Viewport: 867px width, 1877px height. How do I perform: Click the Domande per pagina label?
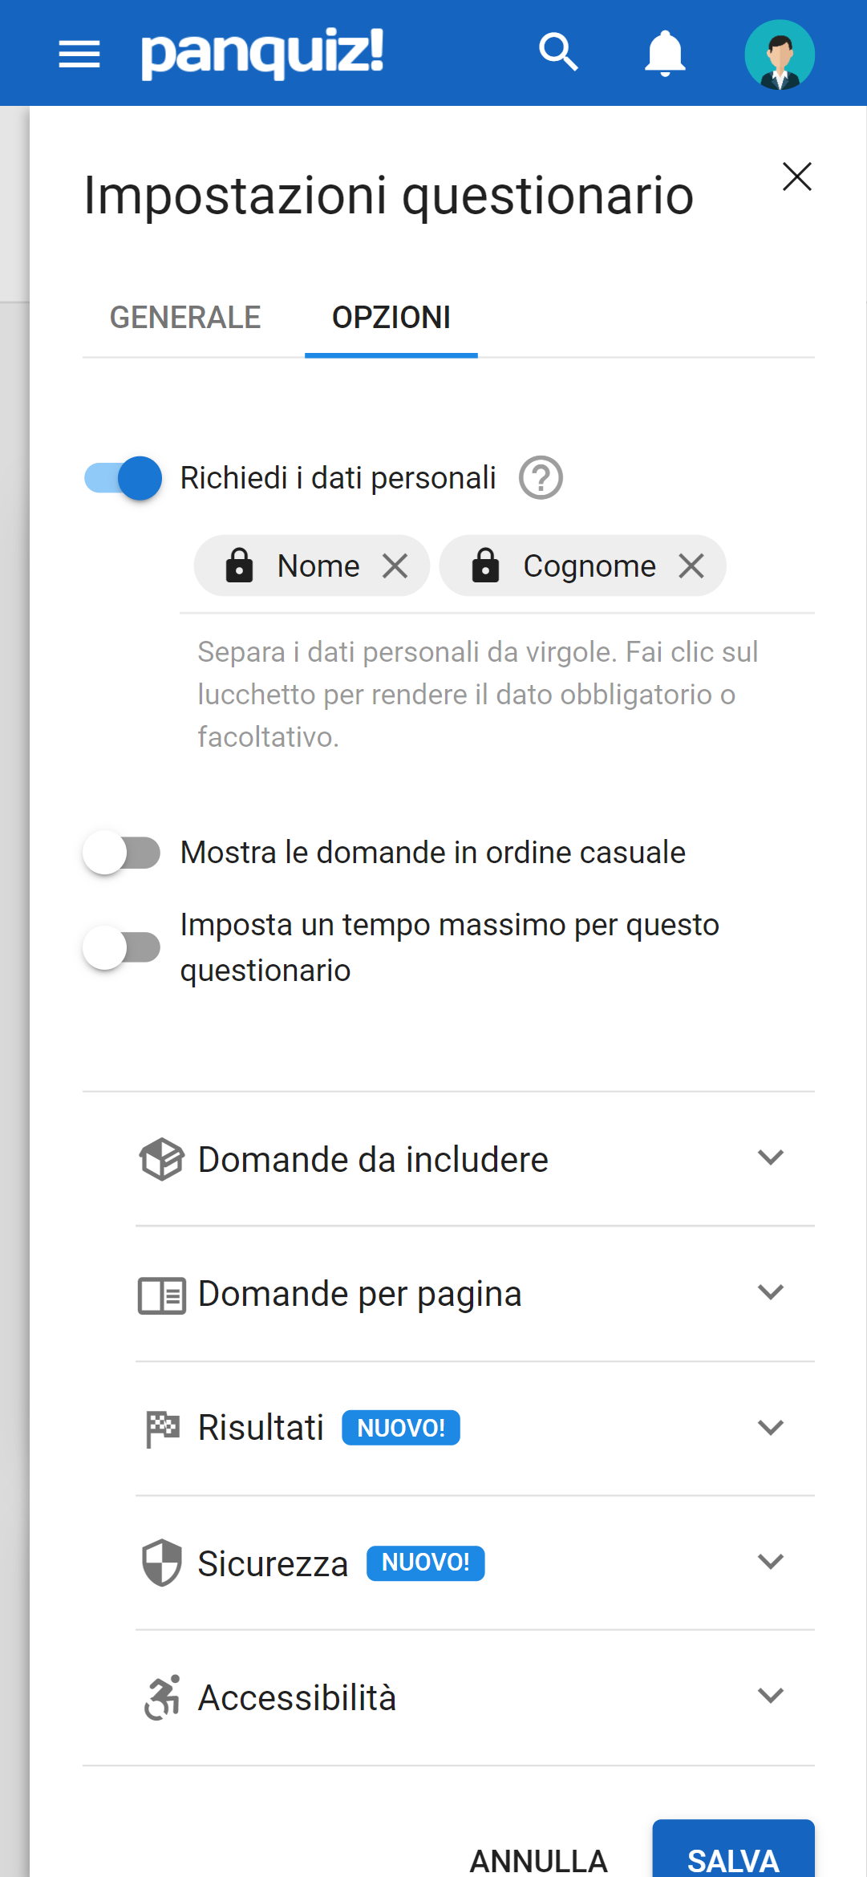[360, 1295]
